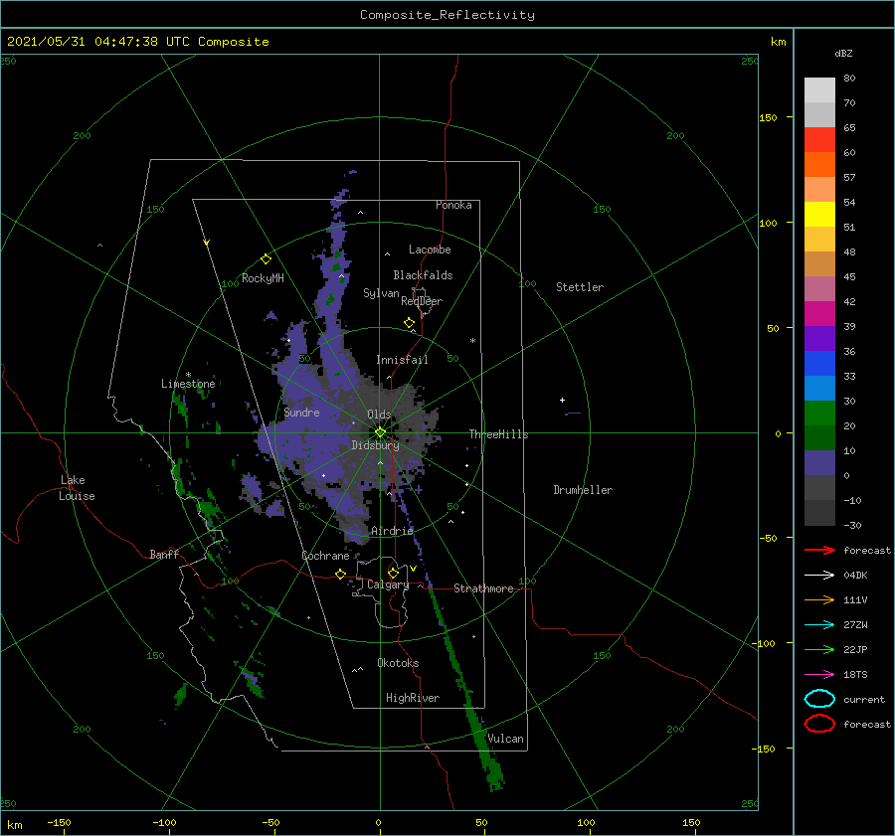Viewport: 895px width, 836px height.
Task: Pick the magenta 39-42 dBZ color swatch
Action: [x=819, y=314]
